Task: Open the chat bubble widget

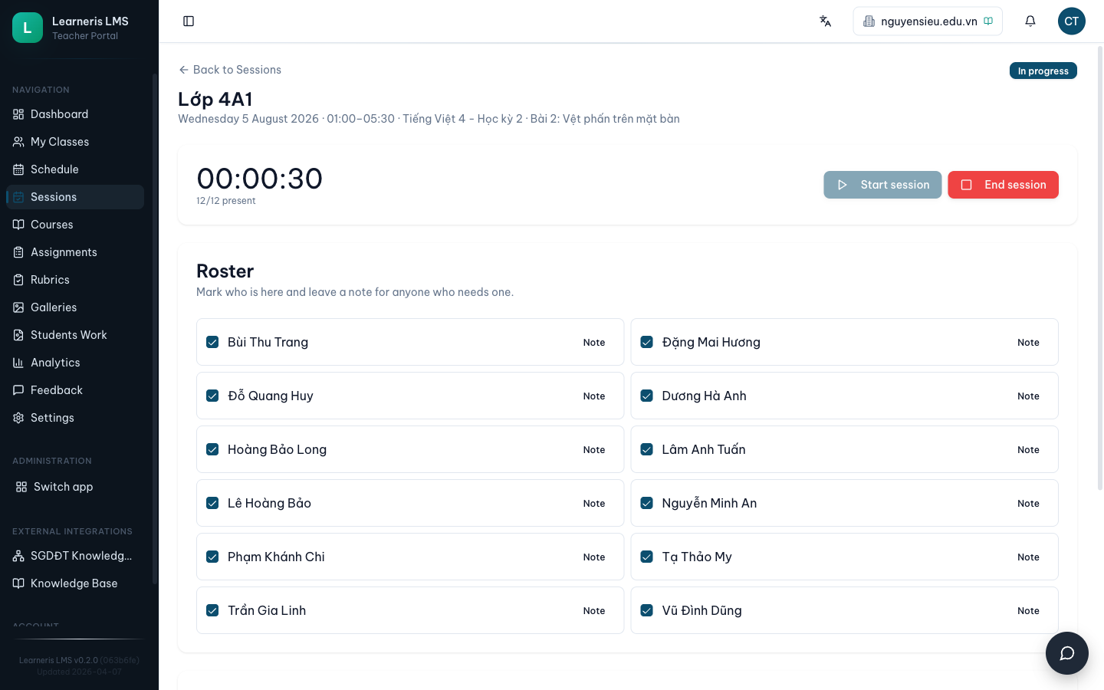Action: coord(1067,653)
